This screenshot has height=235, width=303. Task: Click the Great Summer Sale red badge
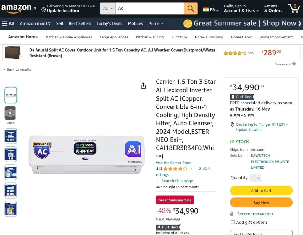click(175, 200)
